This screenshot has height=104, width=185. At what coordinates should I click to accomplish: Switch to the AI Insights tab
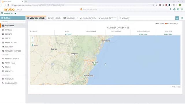pos(108,18)
